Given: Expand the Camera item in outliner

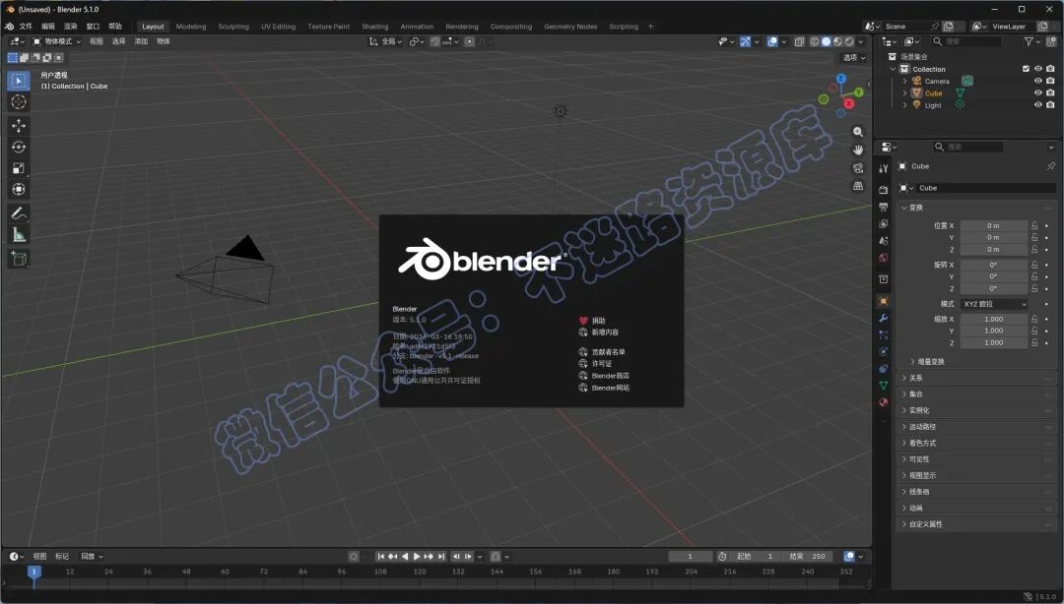Looking at the screenshot, I should click(904, 81).
